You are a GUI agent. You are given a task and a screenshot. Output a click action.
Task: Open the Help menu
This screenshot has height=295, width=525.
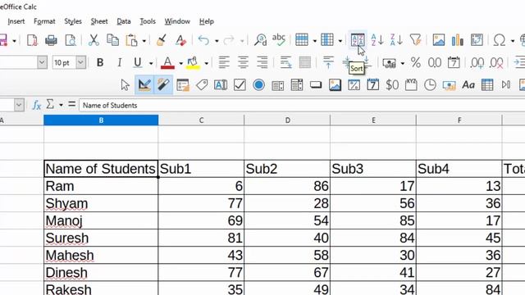pos(207,21)
